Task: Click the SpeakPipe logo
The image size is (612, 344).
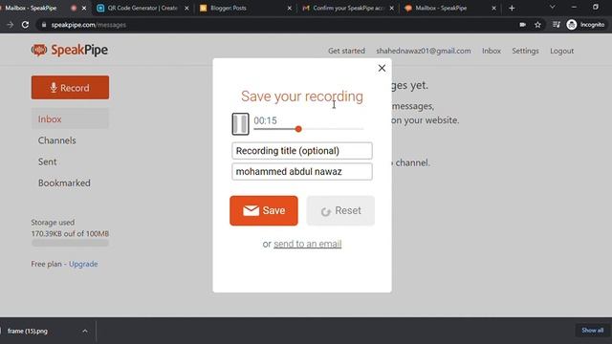Action: coord(70,50)
